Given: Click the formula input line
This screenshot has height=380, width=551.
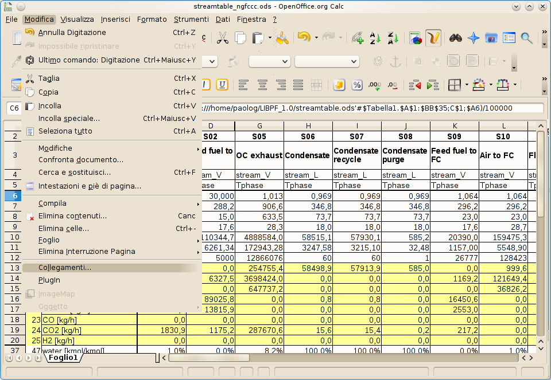Looking at the screenshot, I should 372,108.
